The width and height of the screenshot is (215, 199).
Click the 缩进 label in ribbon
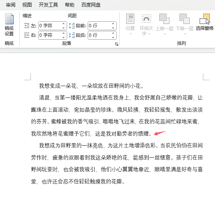coord(27,16)
